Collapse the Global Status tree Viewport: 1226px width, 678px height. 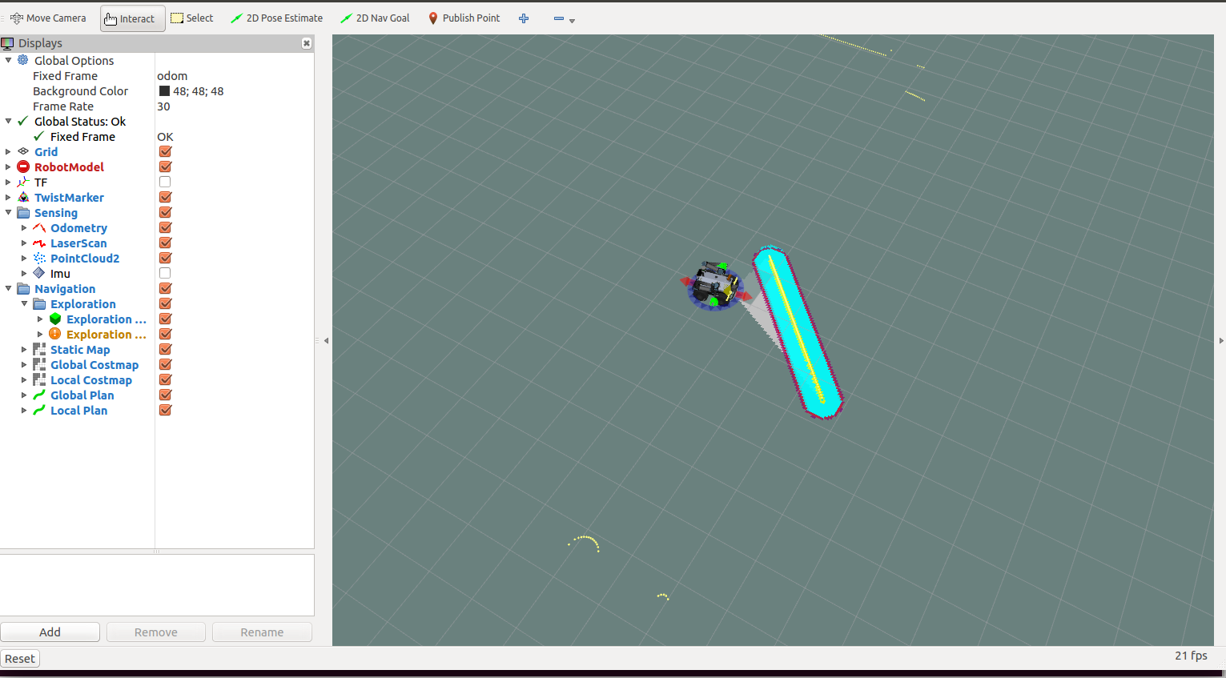point(8,121)
